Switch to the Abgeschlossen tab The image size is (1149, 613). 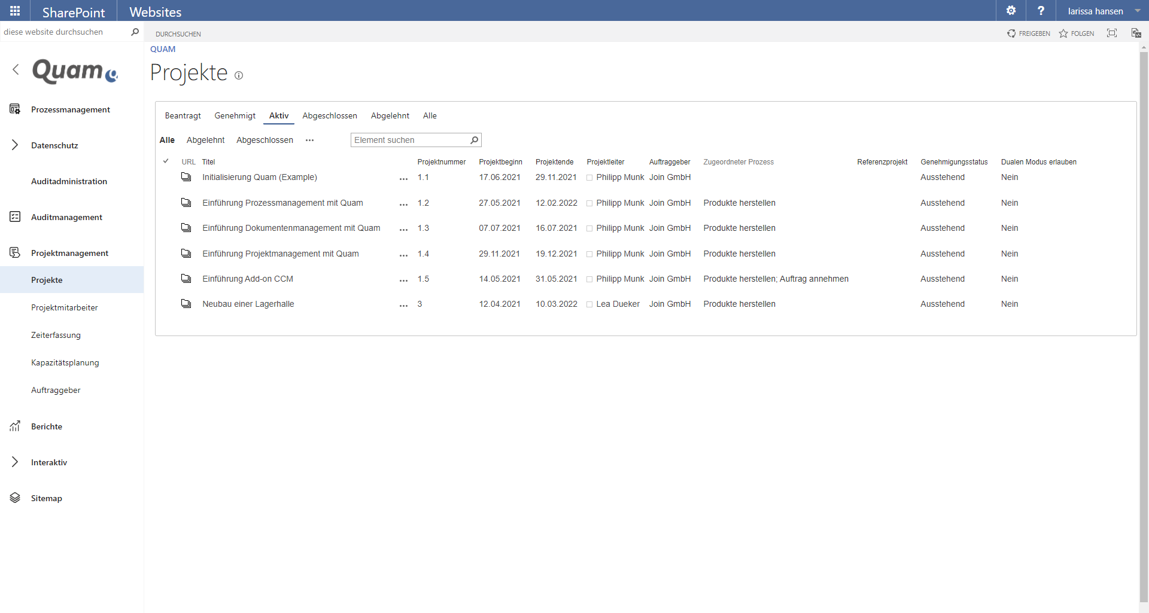coord(329,115)
